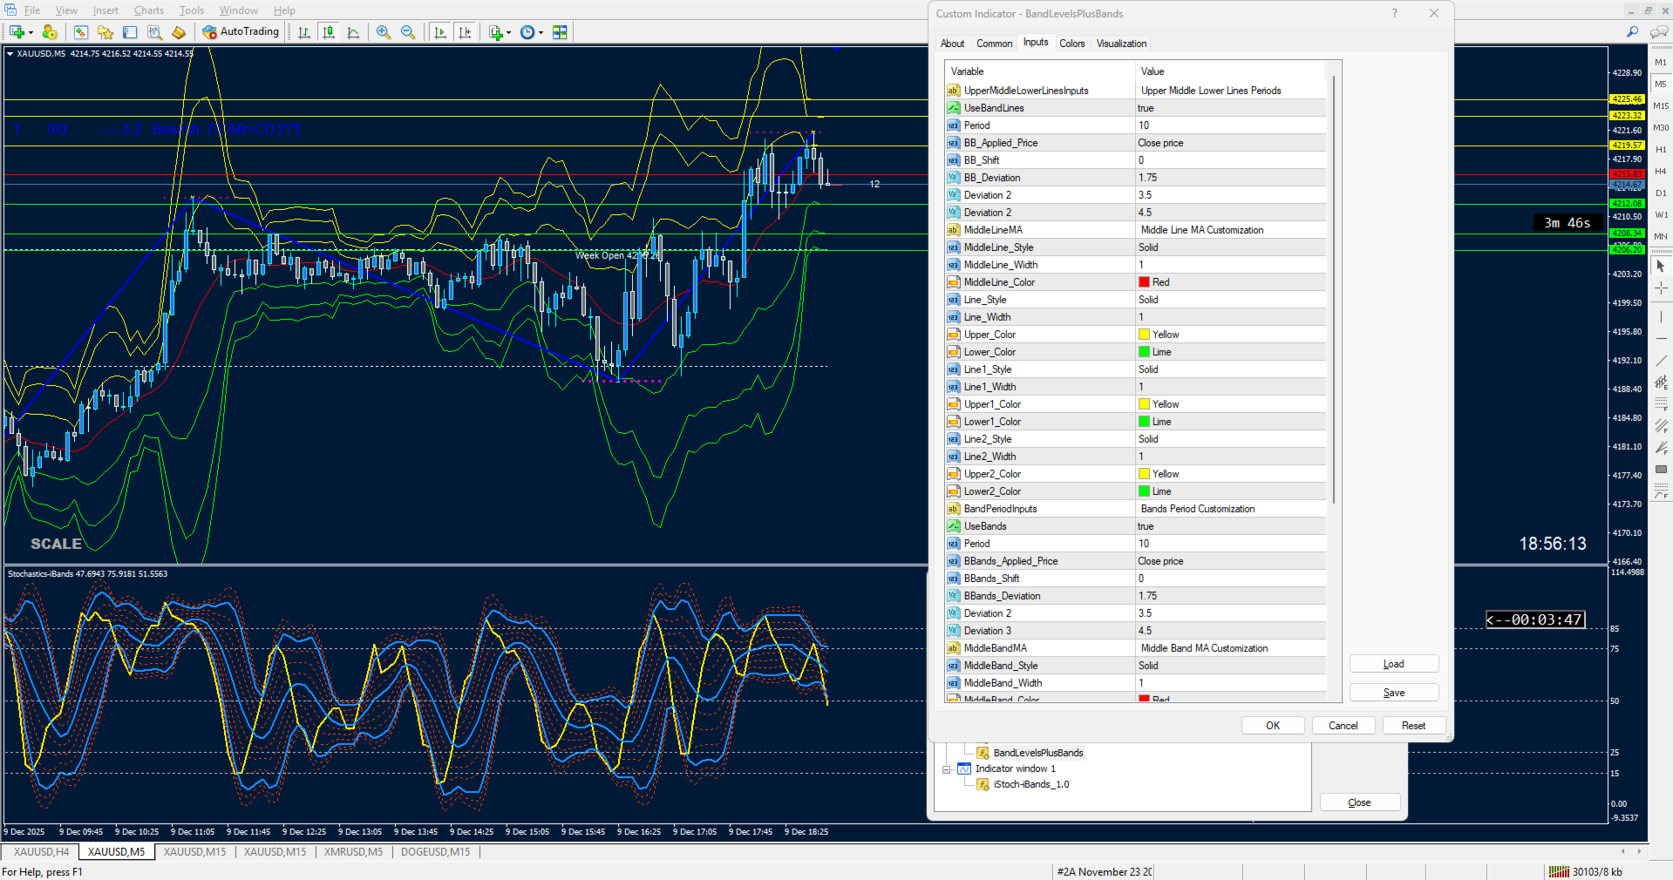This screenshot has height=880, width=1673.
Task: Open the Charts menu
Action: 148,10
